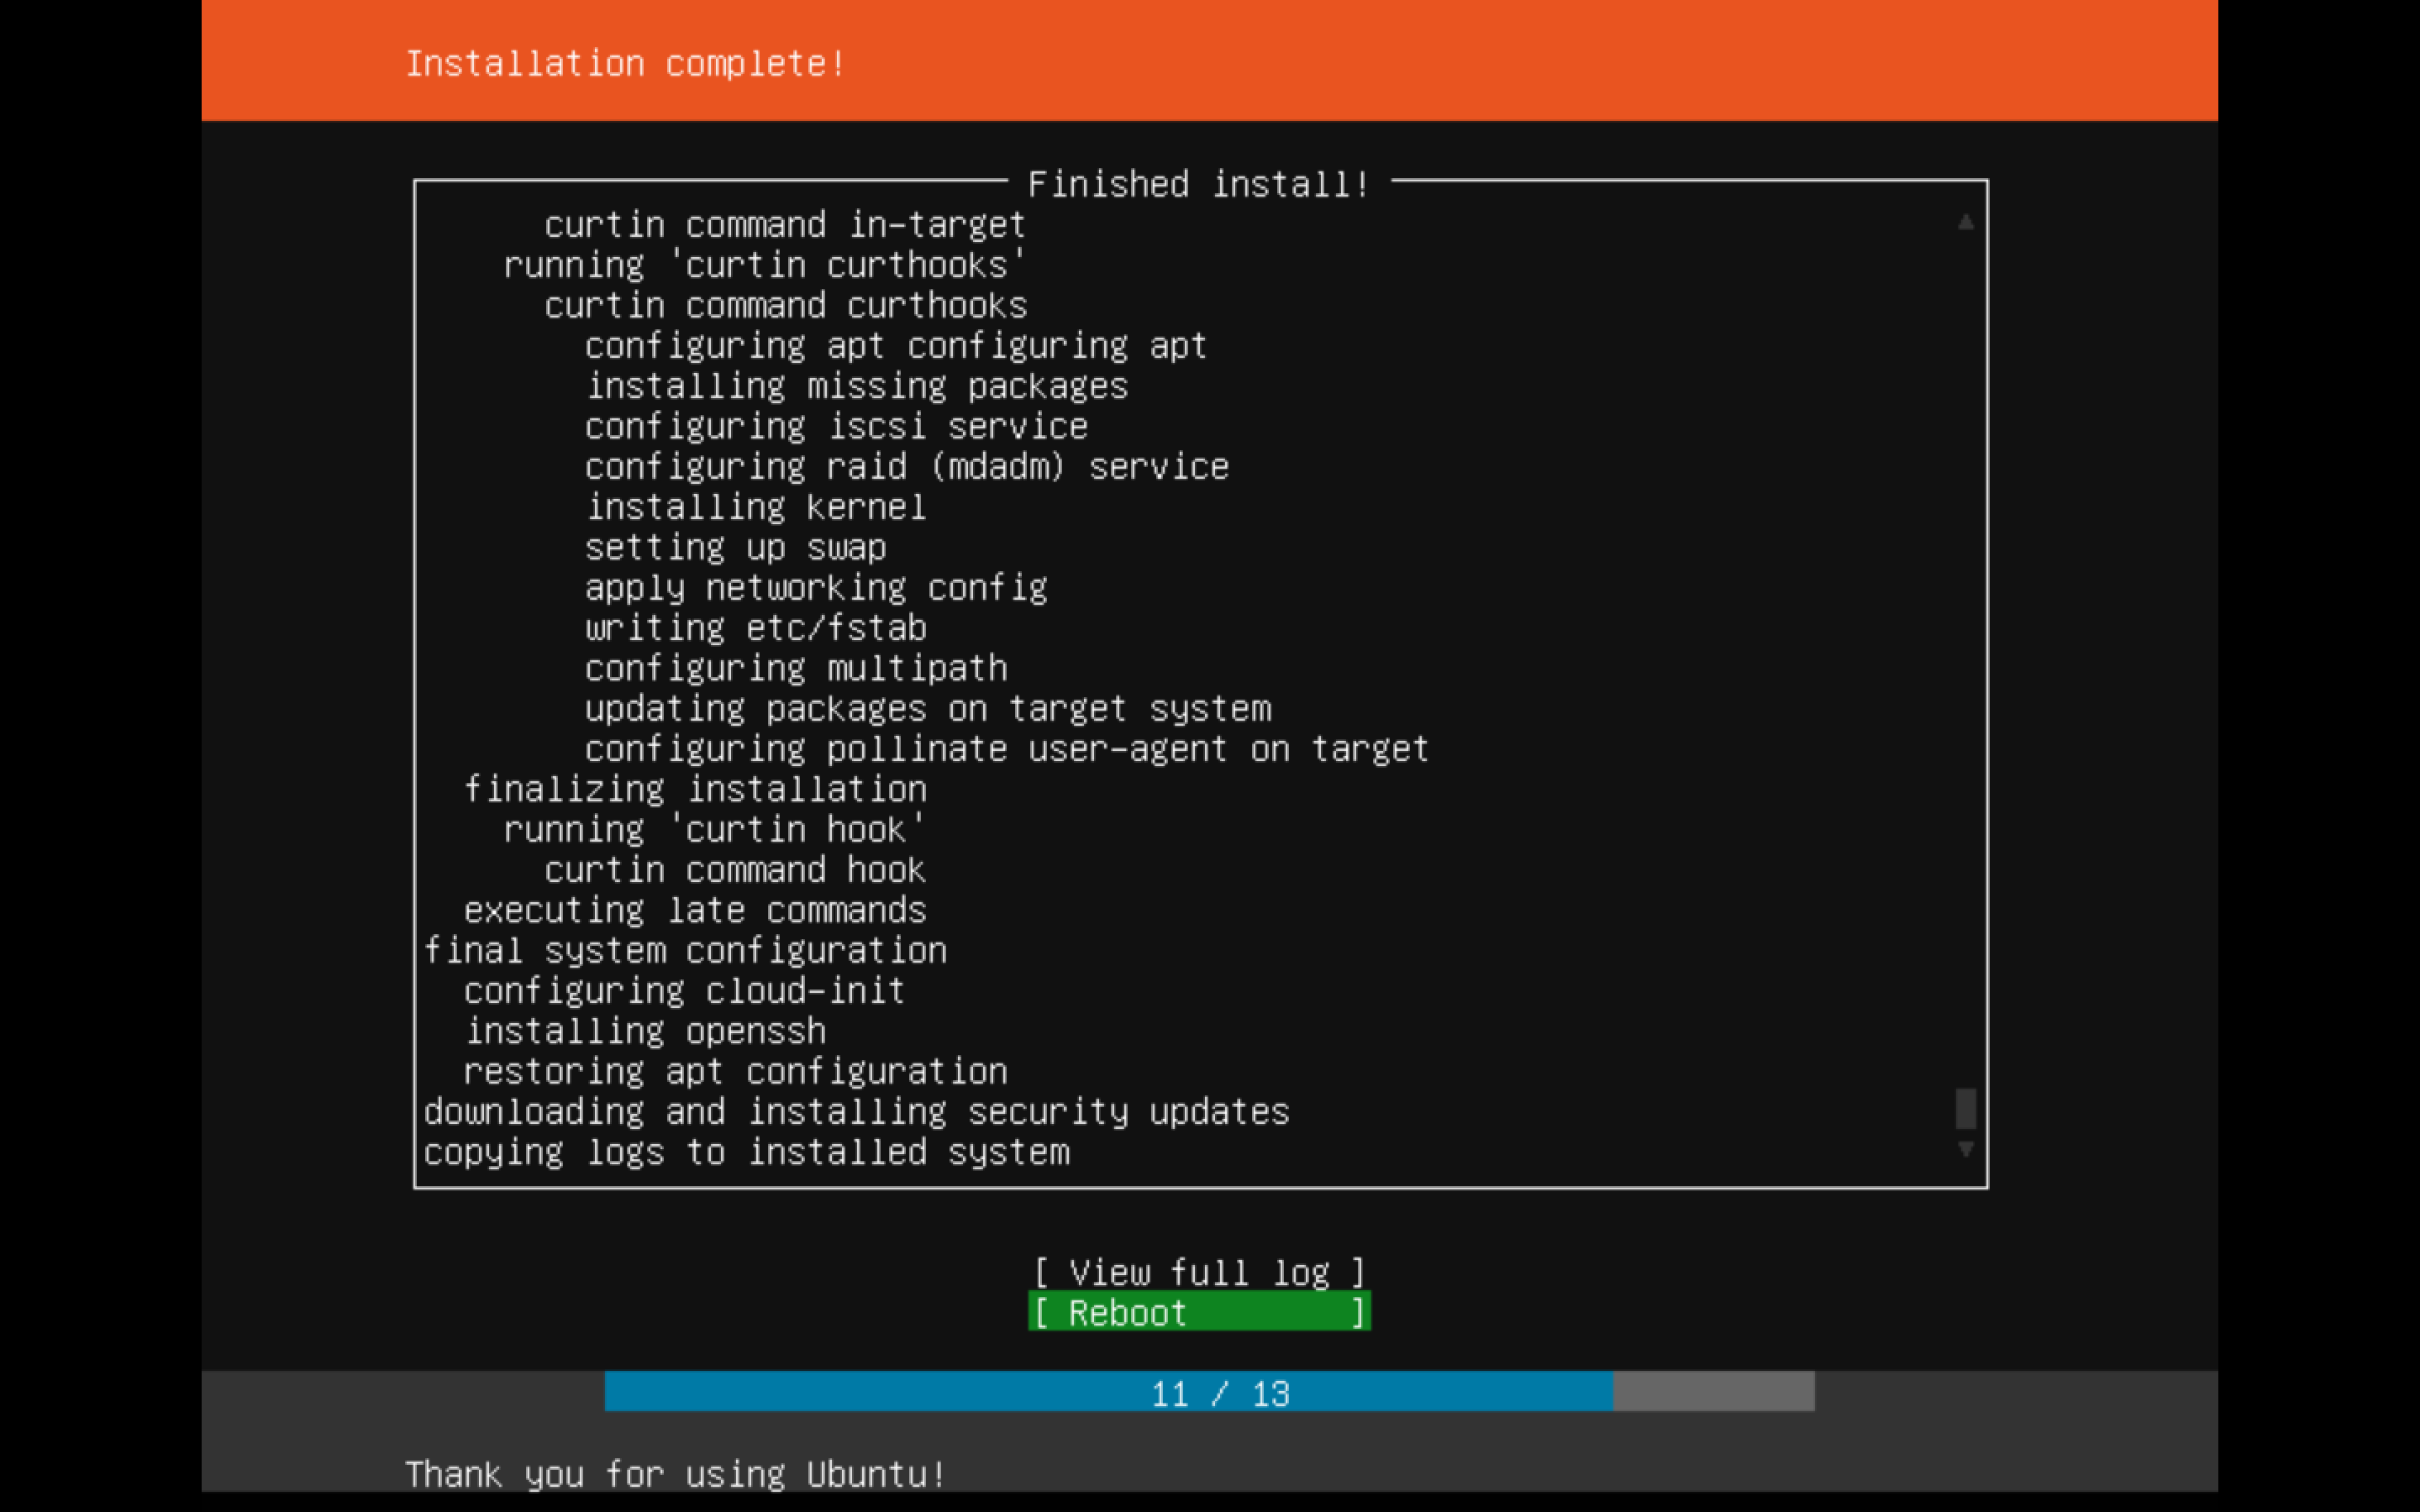Select the green Reboot button
Viewport: 2420px width, 1512px height.
point(1199,1312)
